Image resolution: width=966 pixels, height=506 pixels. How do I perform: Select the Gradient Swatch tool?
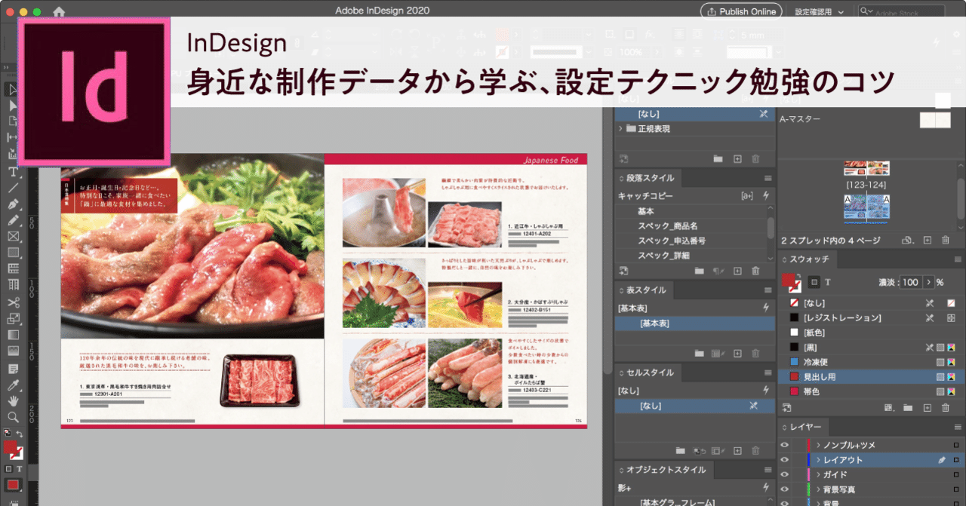tap(13, 335)
